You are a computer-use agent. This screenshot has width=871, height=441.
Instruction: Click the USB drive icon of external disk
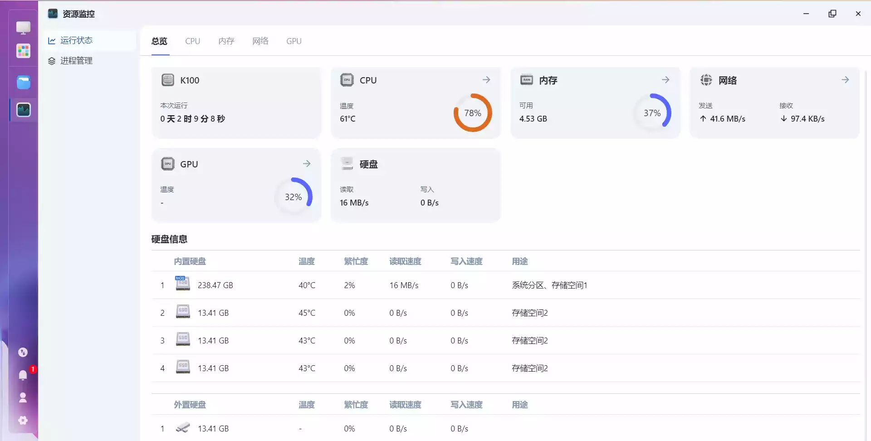[x=183, y=427]
